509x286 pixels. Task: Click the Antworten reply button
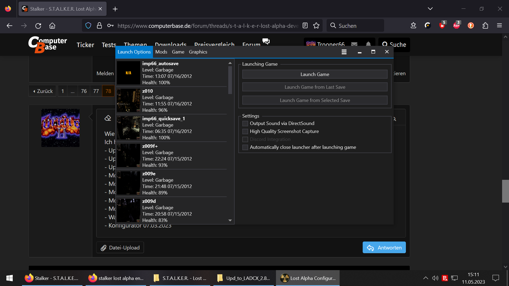tap(384, 248)
